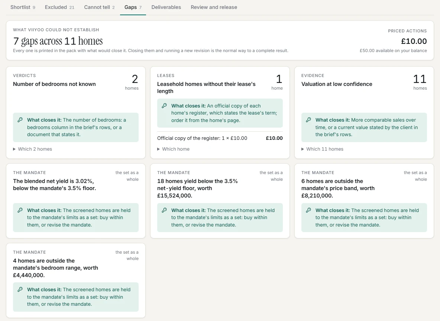The width and height of the screenshot is (440, 321).
Task: Click key icon in bedroom range card
Action: pos(20,289)
